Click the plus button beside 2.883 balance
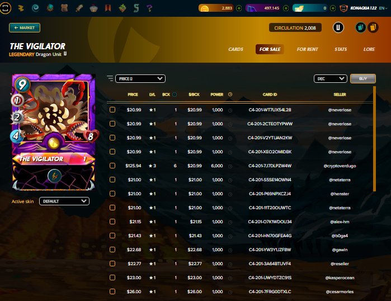 pos(239,8)
